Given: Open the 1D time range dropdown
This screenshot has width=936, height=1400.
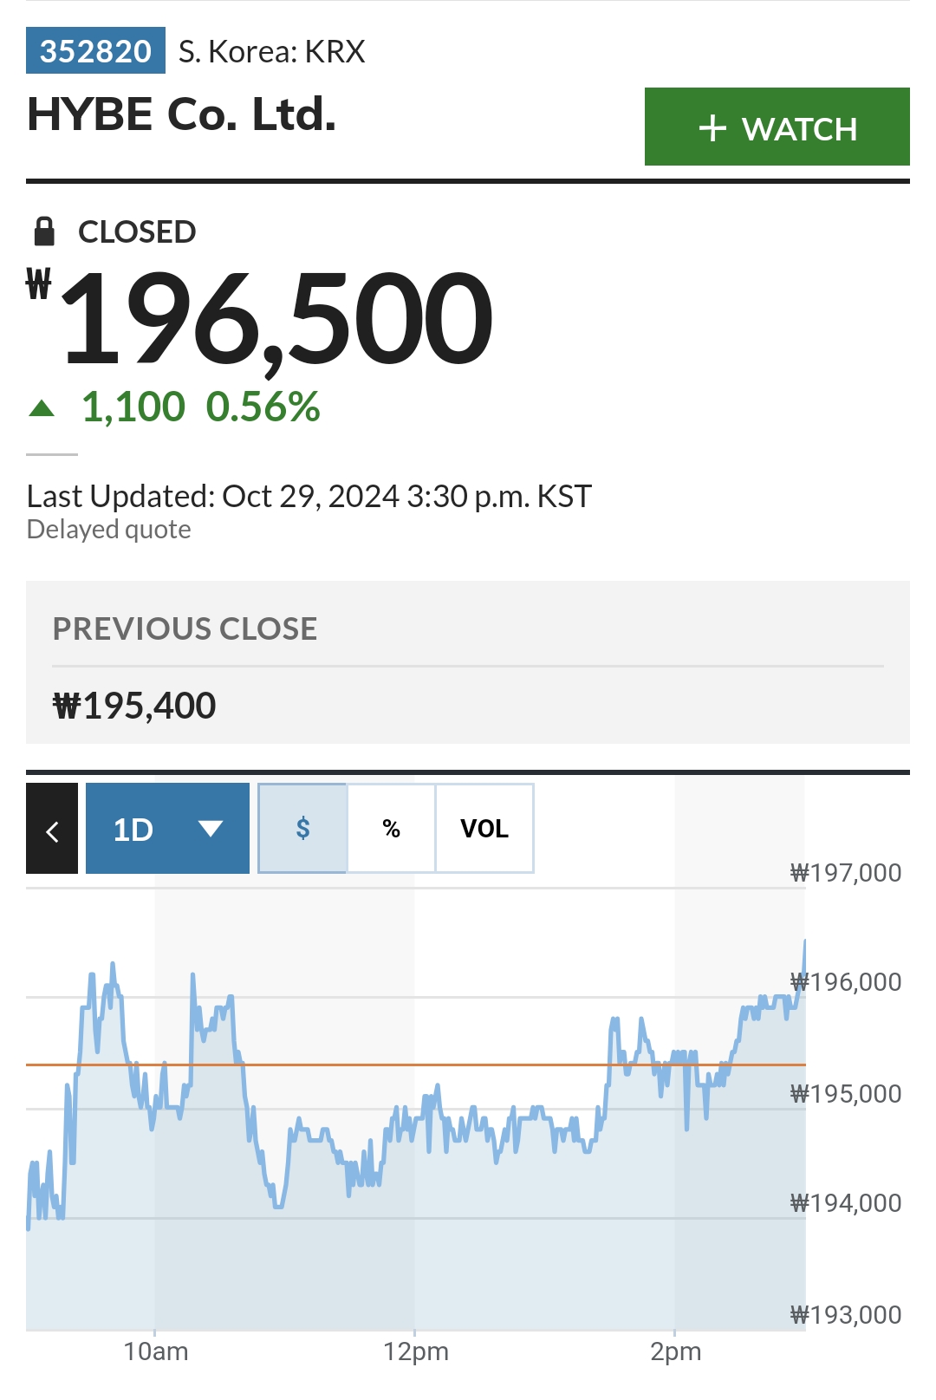Looking at the screenshot, I should [x=167, y=829].
